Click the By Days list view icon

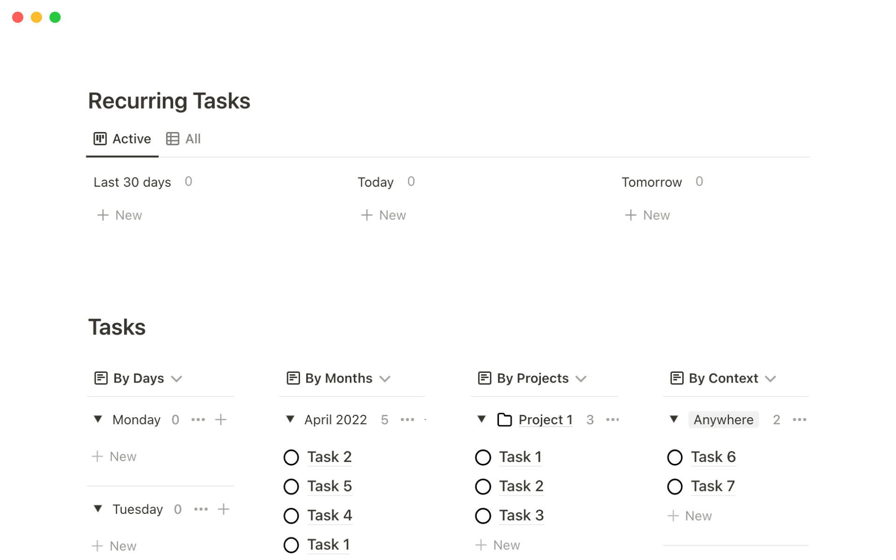101,378
